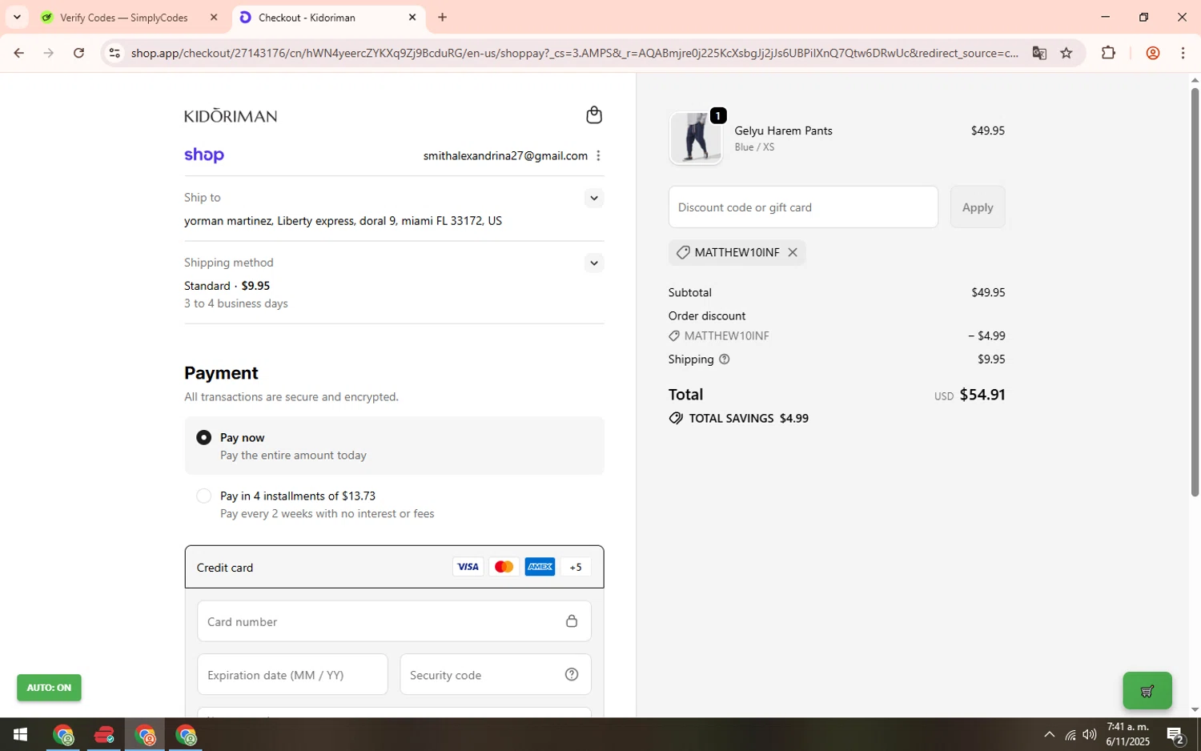
Task: Choose Pay in 4 installments radio option
Action: click(x=204, y=496)
